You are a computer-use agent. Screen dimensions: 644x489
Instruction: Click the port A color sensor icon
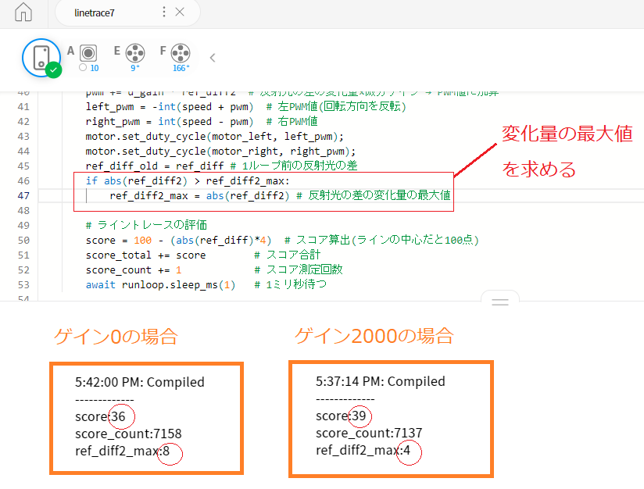[x=88, y=52]
